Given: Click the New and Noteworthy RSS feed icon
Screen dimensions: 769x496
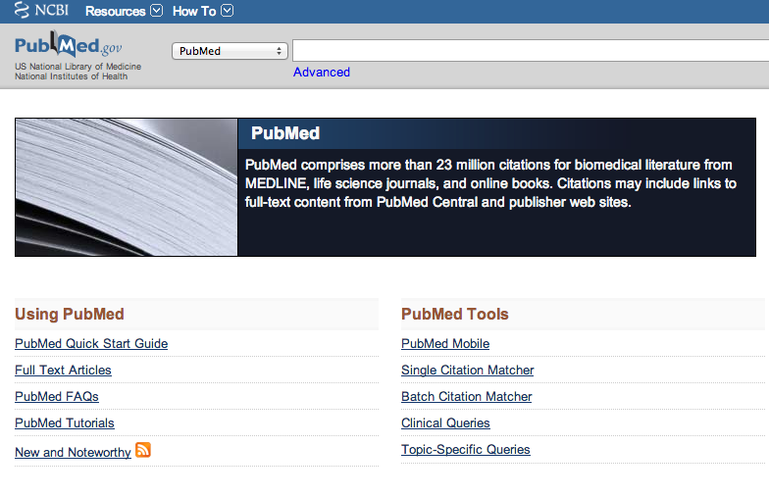Looking at the screenshot, I should (x=143, y=449).
